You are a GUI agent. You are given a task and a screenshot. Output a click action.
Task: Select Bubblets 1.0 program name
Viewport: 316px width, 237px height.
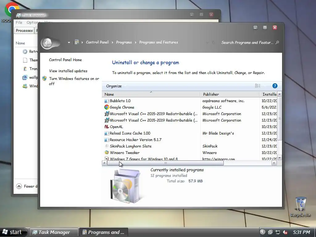pos(120,101)
